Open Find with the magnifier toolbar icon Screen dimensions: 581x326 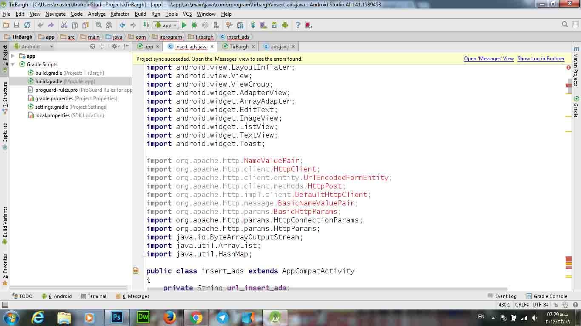[99, 25]
